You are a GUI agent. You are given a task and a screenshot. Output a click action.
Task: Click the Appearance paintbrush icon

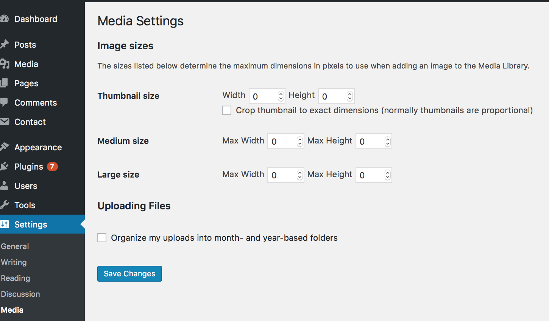4,147
